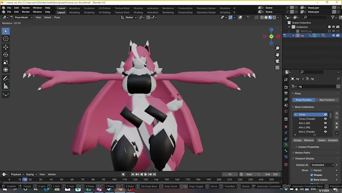Uncheck the Collection exclude checkbox in Outliner
The width and height of the screenshot is (342, 193).
coord(329,27)
